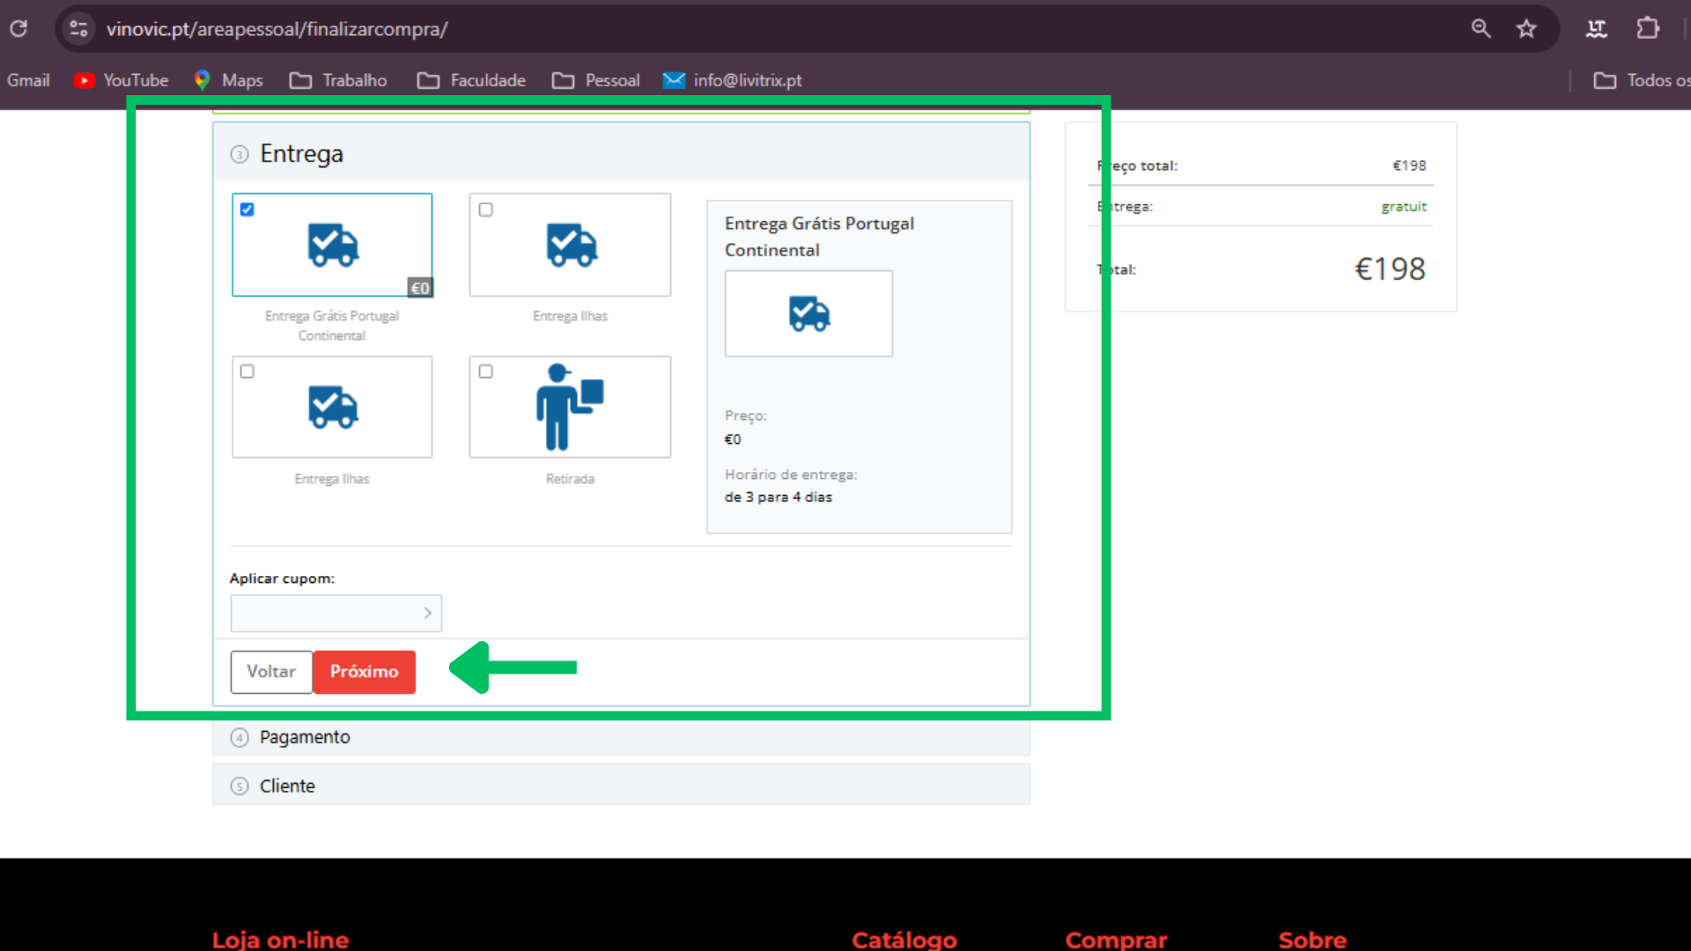Image resolution: width=1691 pixels, height=951 pixels.
Task: Open the browser extensions puzzle icon
Action: click(x=1648, y=29)
